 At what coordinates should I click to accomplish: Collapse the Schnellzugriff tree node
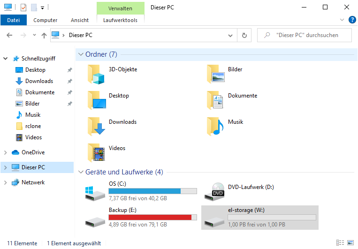tap(6, 59)
